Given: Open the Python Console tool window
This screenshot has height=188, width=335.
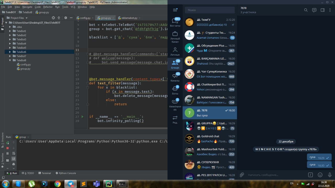Looking at the screenshot, I should click(66, 173).
